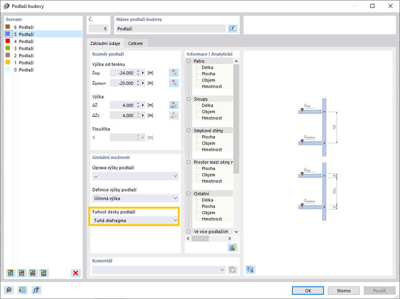This screenshot has height=299, width=400.
Task: Switch to Celkem tab
Action: click(135, 43)
